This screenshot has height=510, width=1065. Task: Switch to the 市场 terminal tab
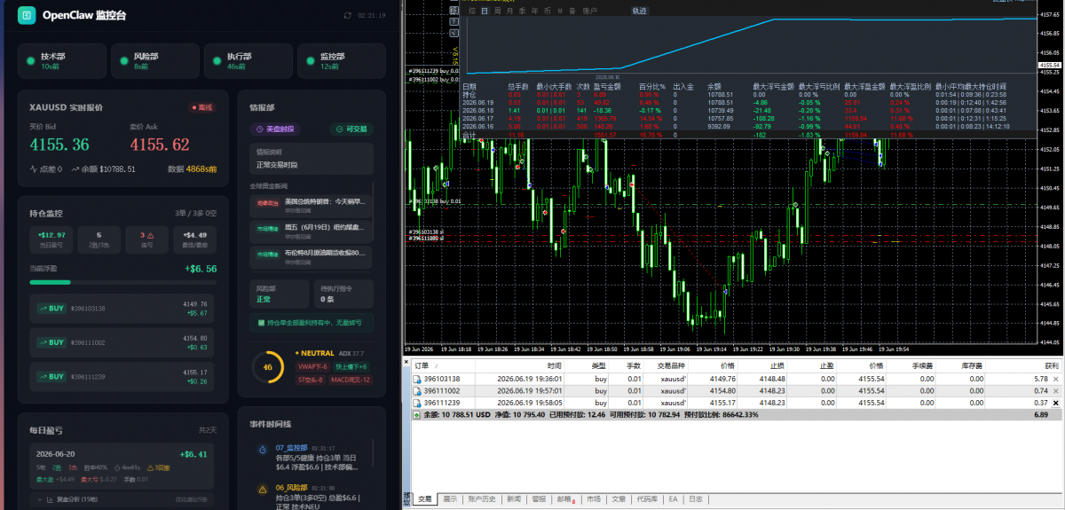tap(594, 499)
